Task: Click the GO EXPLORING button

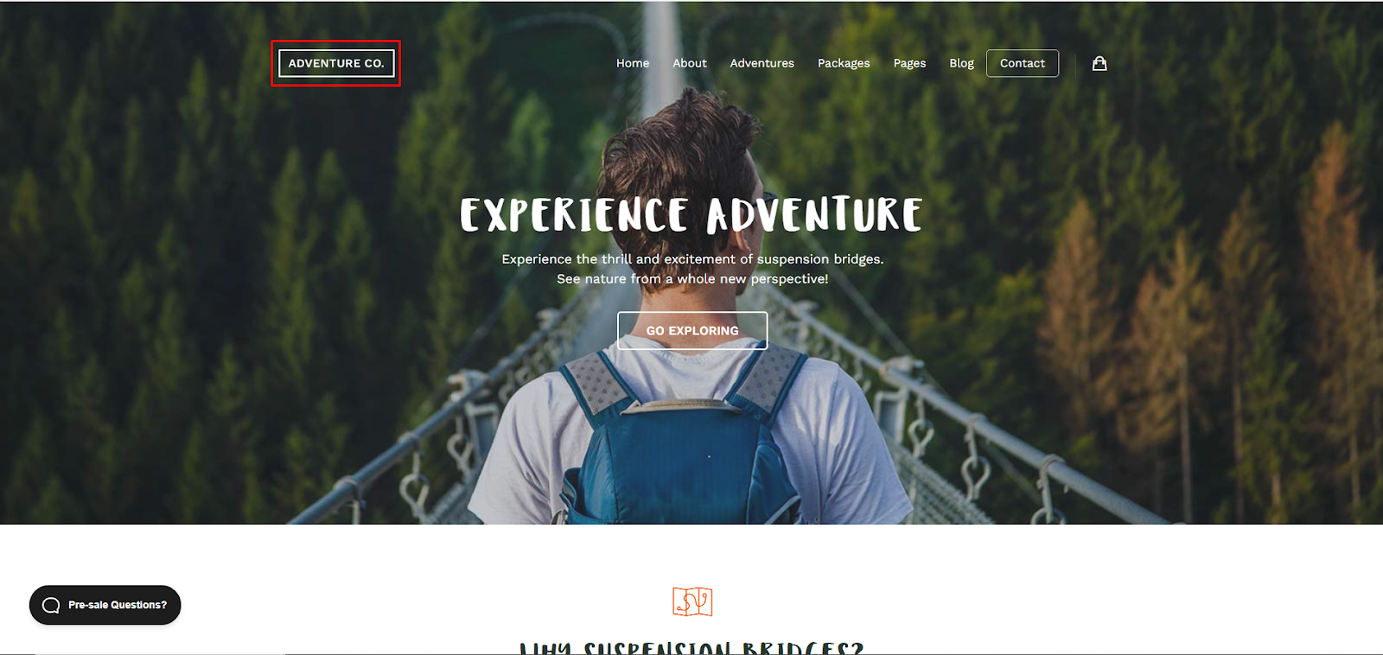Action: pyautogui.click(x=692, y=330)
